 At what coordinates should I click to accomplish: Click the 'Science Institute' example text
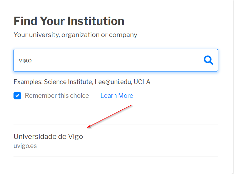68,82
